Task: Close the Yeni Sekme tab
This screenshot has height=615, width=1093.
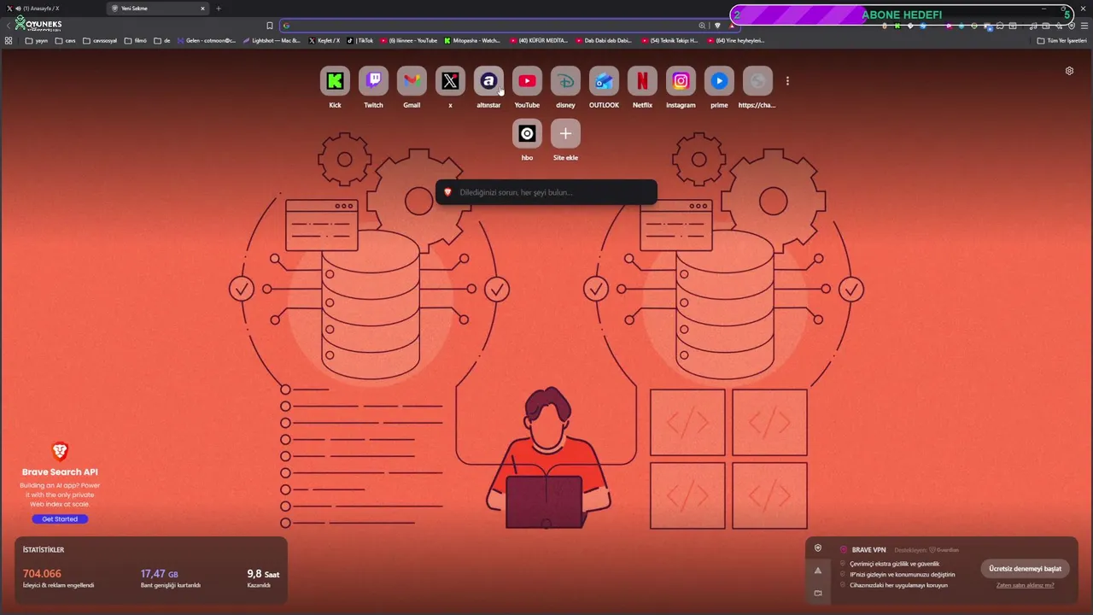Action: coord(202,9)
